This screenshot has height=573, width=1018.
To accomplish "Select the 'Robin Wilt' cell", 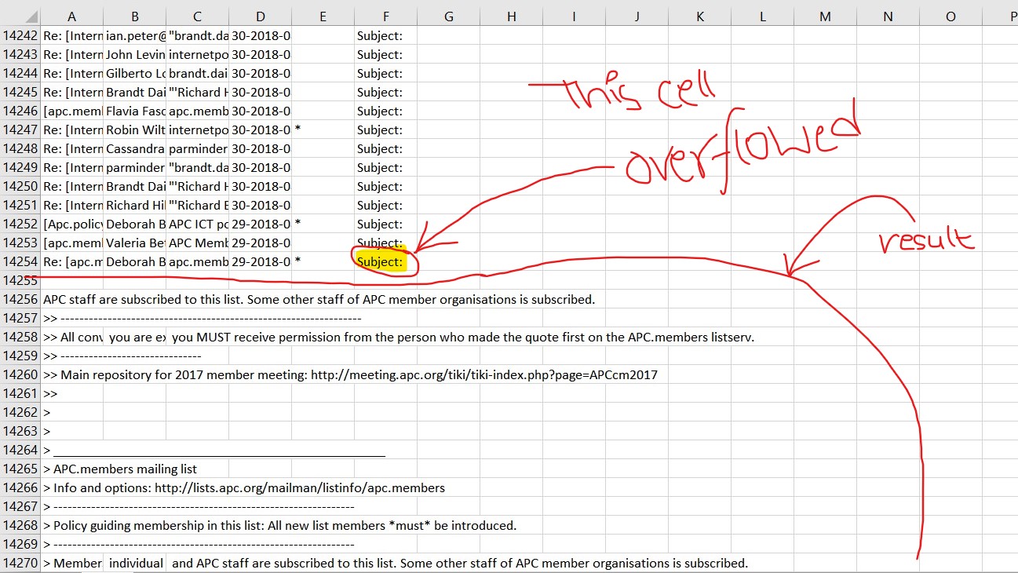I will tap(134, 130).
